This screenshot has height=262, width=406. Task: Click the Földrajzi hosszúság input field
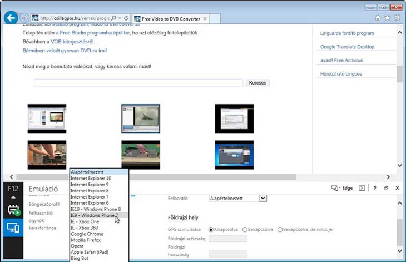click(228, 254)
